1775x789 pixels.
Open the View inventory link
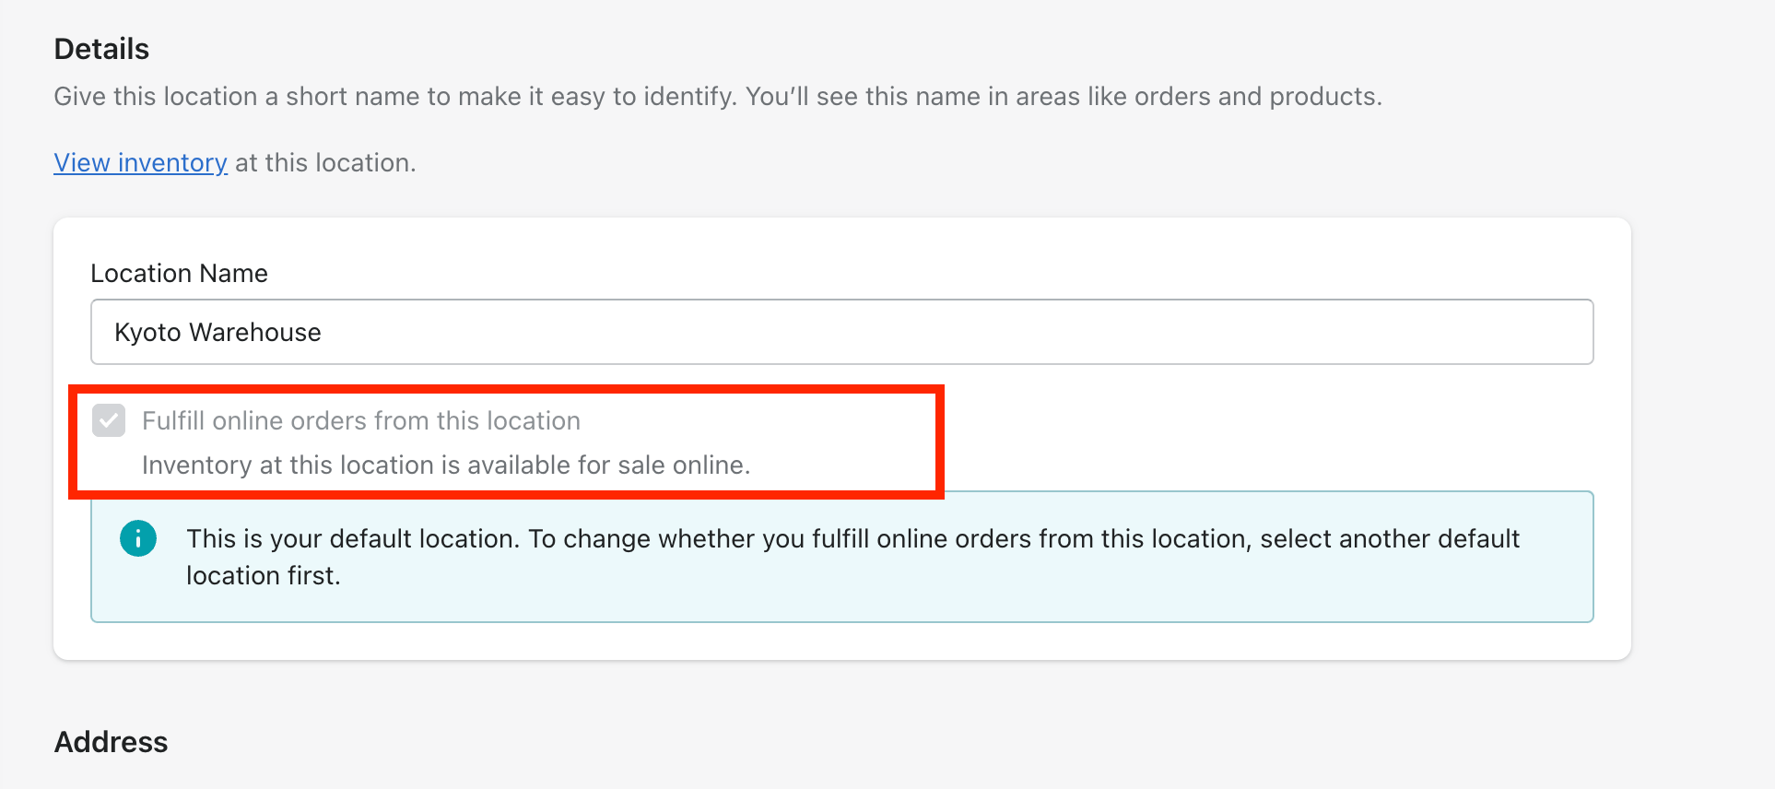point(140,163)
